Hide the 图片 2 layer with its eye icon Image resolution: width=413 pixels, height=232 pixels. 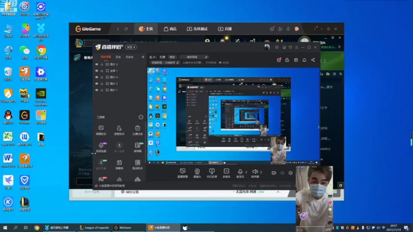coord(97,64)
